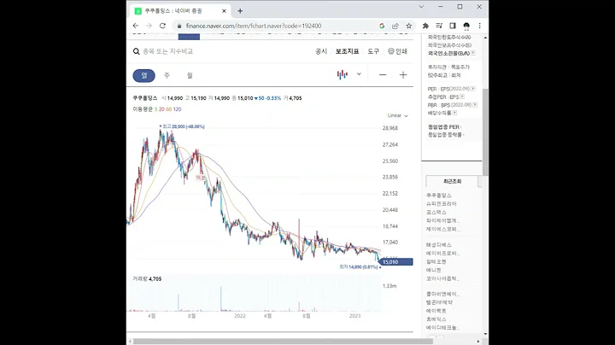Viewport: 615px width, 345px height.
Task: Switch to the 월 monthly period
Action: [x=190, y=75]
